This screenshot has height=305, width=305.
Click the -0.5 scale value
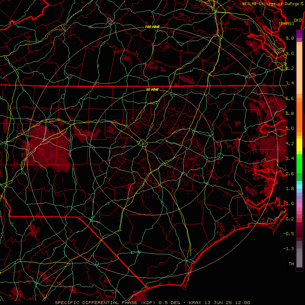pos(288,234)
